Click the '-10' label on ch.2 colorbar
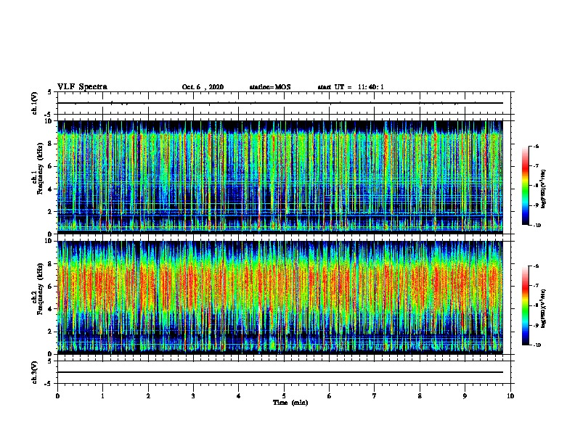575x444 pixels. tap(537, 345)
